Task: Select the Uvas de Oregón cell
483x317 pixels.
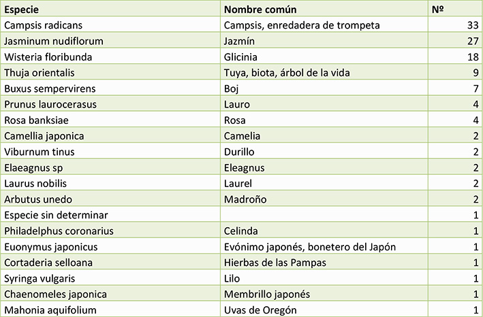Action: click(x=324, y=310)
